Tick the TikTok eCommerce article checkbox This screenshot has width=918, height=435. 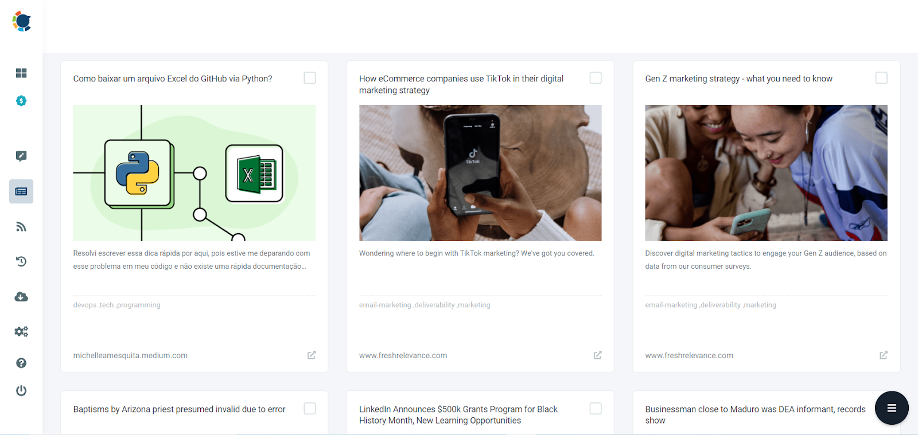pos(596,78)
